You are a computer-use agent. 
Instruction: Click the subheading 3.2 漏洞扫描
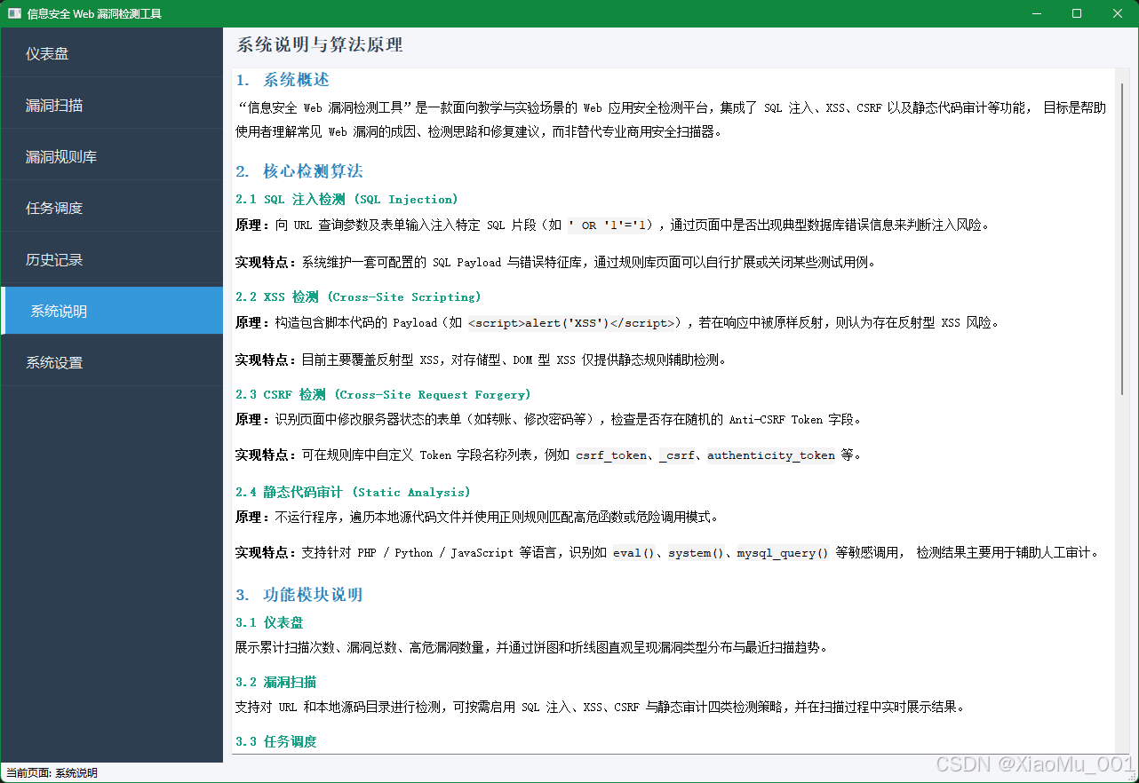pyautogui.click(x=276, y=683)
